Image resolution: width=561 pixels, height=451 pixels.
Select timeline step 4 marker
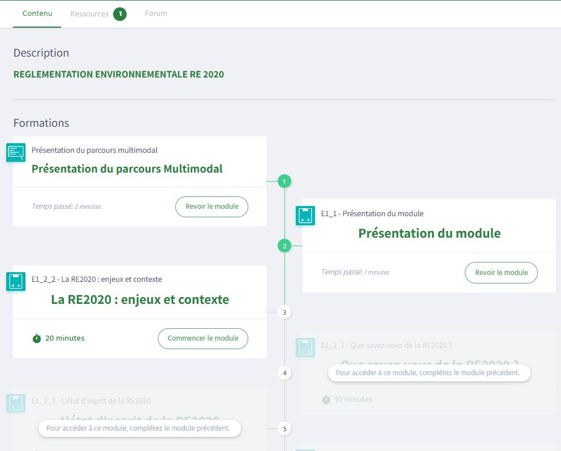(x=284, y=373)
